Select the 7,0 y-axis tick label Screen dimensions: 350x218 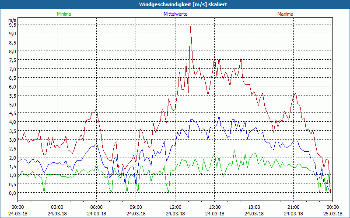[x=12, y=69]
